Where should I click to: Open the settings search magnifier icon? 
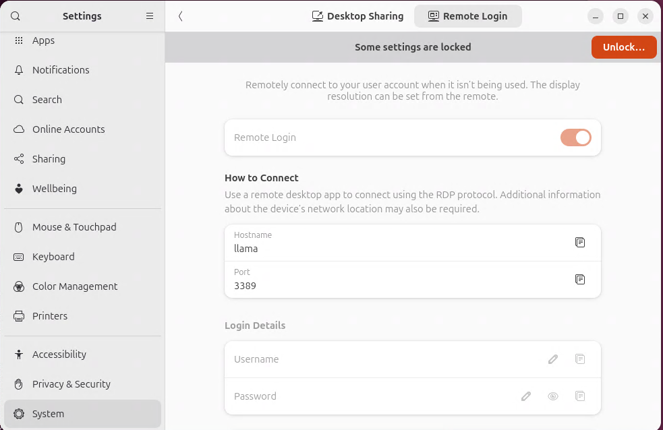(x=16, y=16)
